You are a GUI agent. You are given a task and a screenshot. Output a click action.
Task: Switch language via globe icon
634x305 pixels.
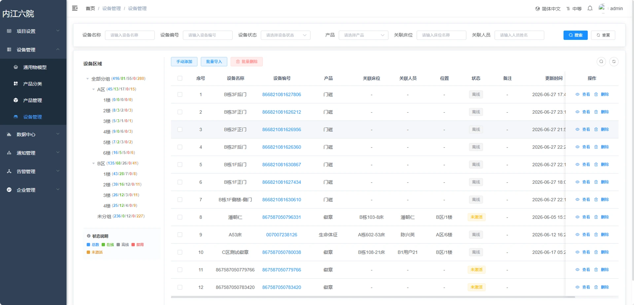[537, 9]
